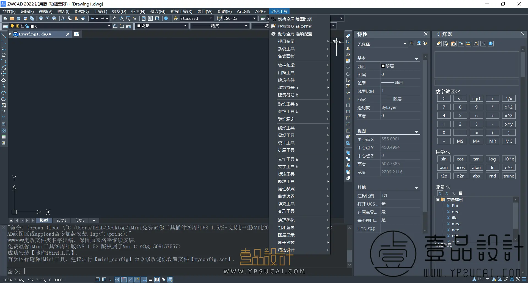Viewport: 528px width, 283px height.
Task: Toggle Grid display in status bar
Action: pyautogui.click(x=104, y=279)
